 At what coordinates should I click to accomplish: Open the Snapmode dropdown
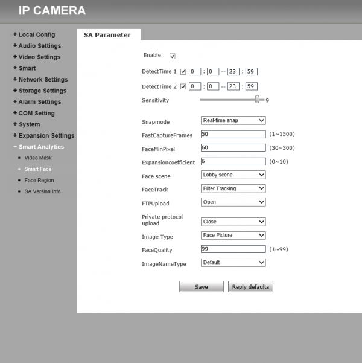tap(233, 121)
